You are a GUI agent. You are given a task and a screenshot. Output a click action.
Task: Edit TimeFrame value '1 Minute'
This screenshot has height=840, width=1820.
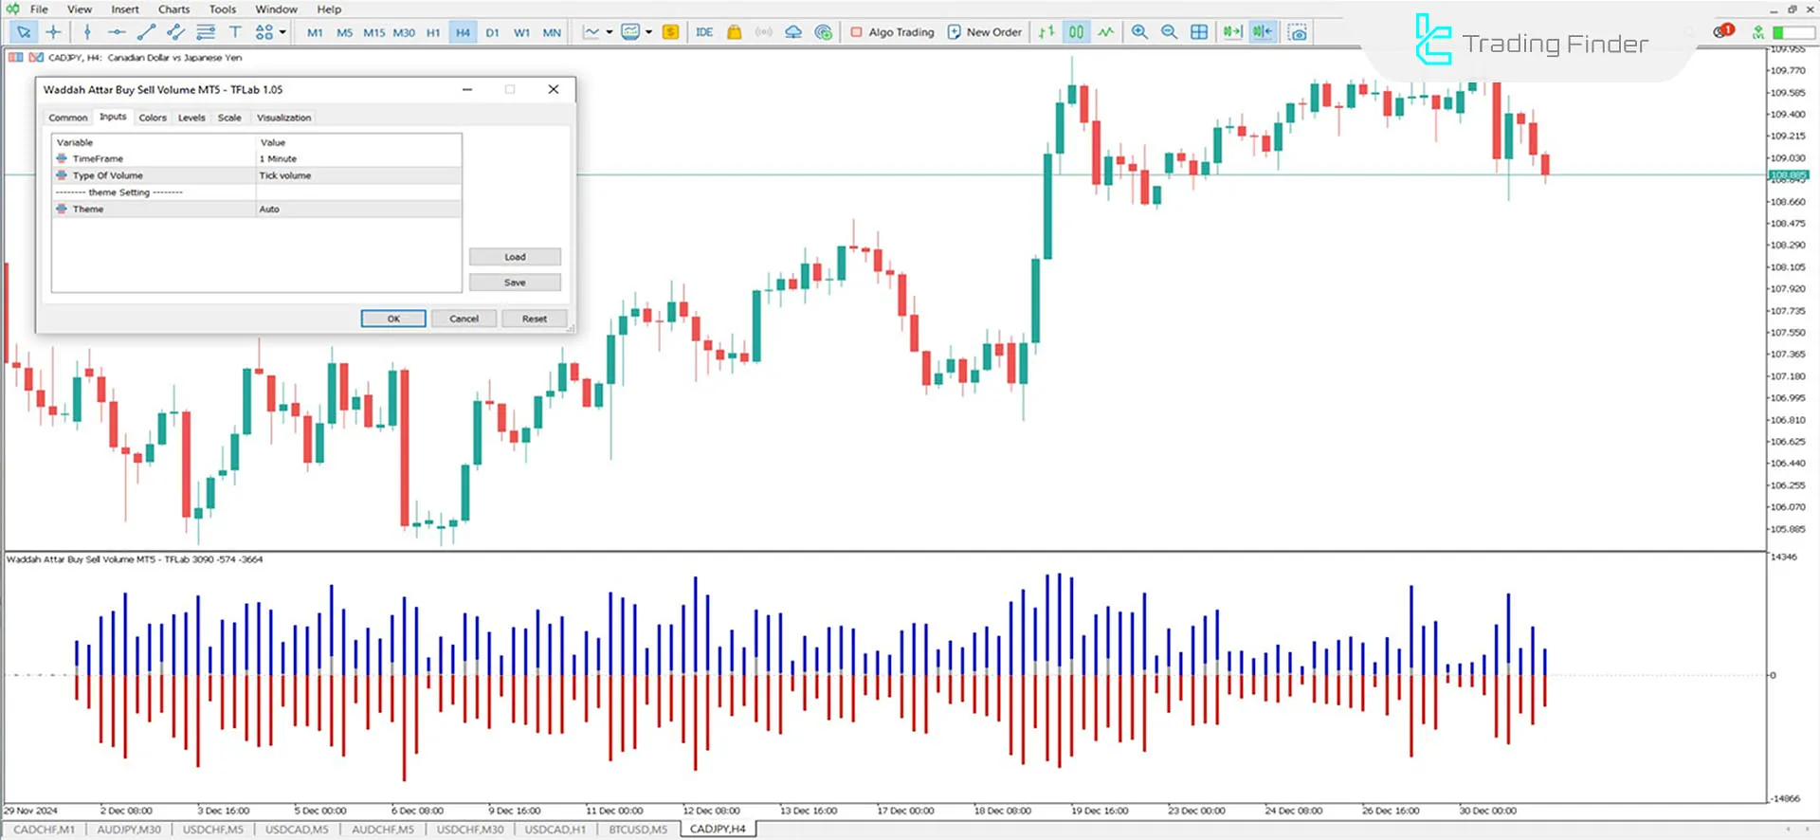pyautogui.click(x=358, y=158)
